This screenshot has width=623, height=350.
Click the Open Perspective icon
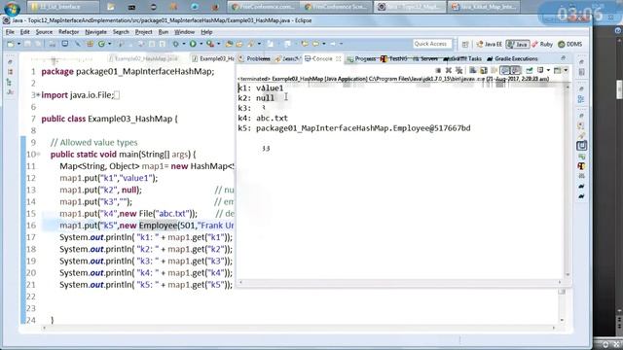pyautogui.click(x=465, y=44)
